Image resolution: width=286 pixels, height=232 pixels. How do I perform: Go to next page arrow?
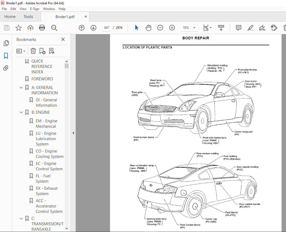93,28
